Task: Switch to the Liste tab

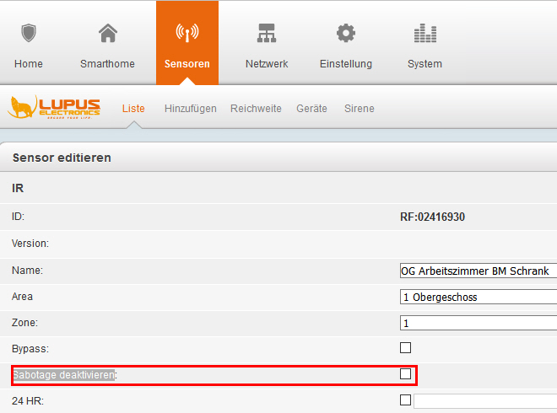Action: [x=133, y=109]
